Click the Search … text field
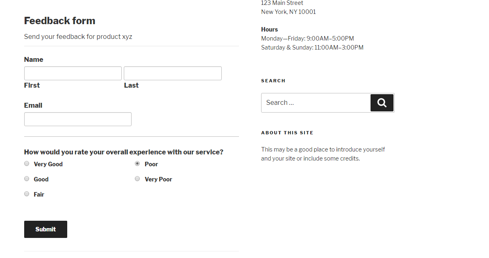489x258 pixels. (x=316, y=102)
